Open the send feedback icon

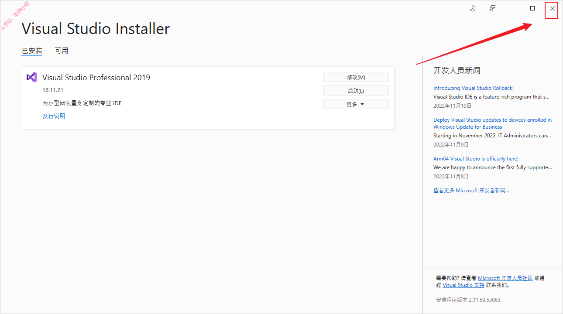tap(492, 8)
